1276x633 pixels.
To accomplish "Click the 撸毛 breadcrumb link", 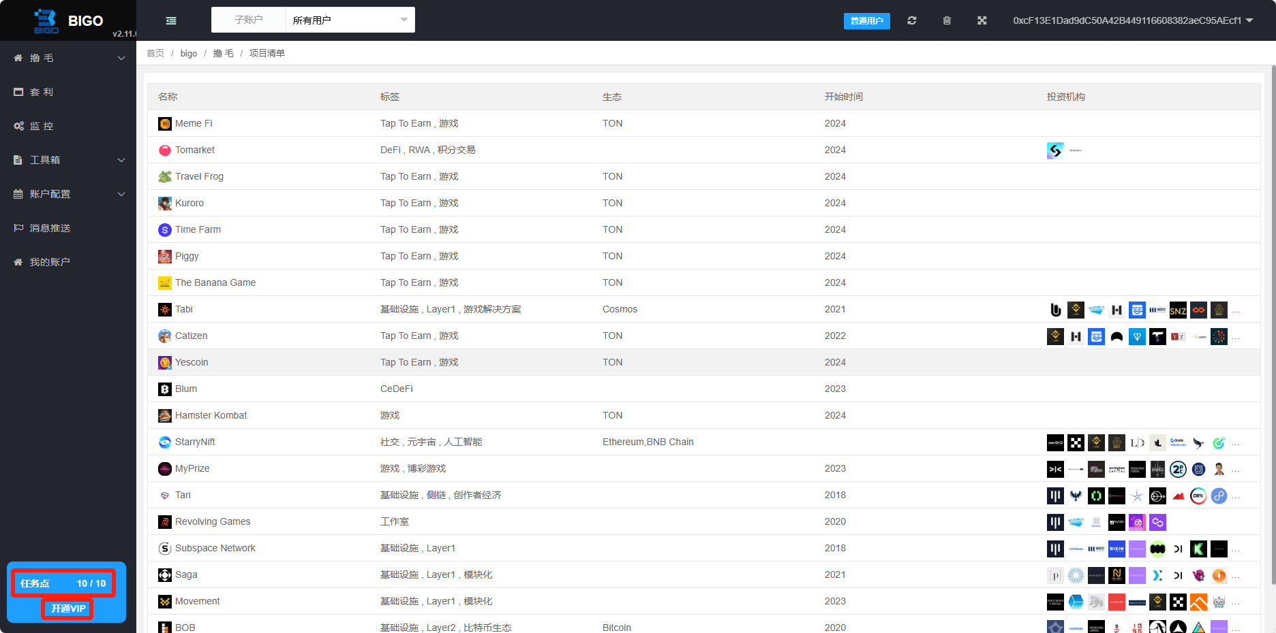I will 223,53.
